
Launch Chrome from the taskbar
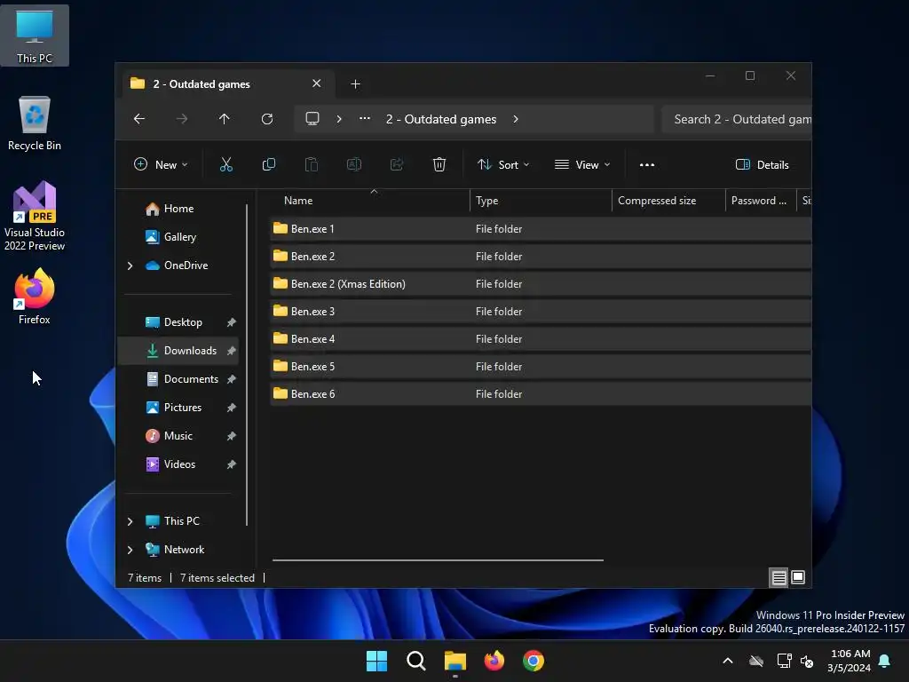click(534, 661)
